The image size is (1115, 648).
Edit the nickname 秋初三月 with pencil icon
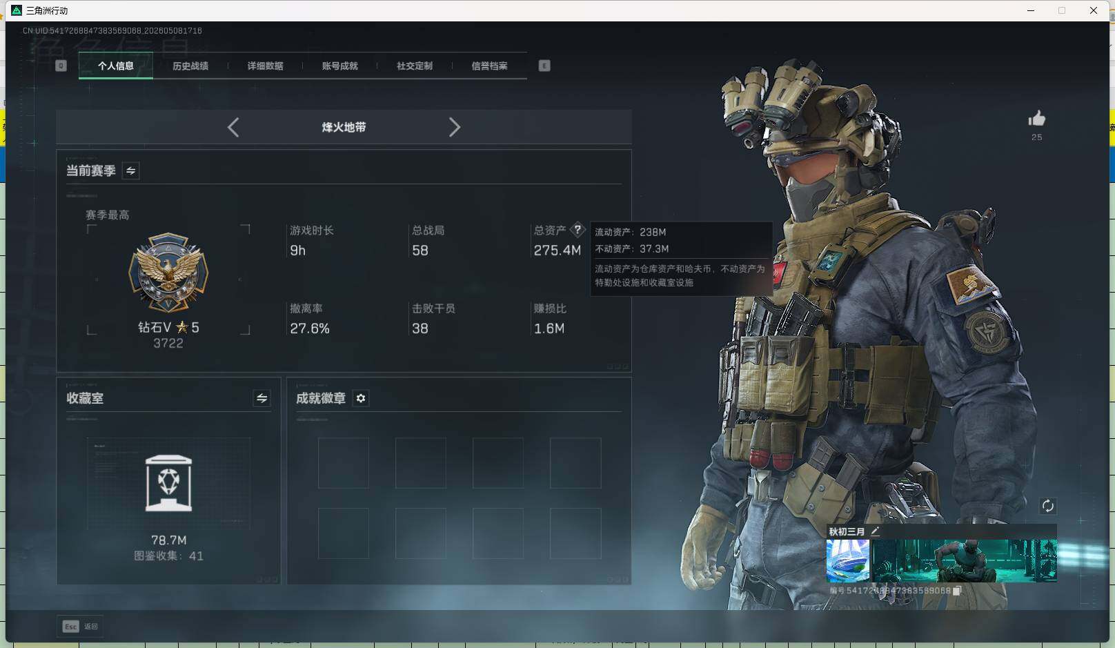875,531
